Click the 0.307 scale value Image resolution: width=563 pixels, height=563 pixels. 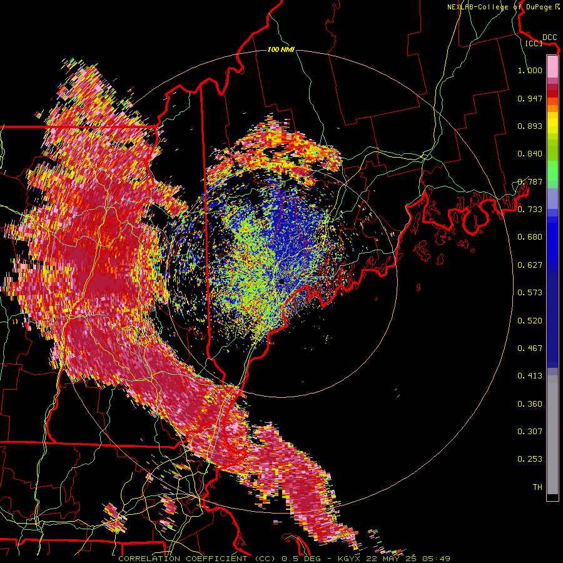tap(530, 432)
